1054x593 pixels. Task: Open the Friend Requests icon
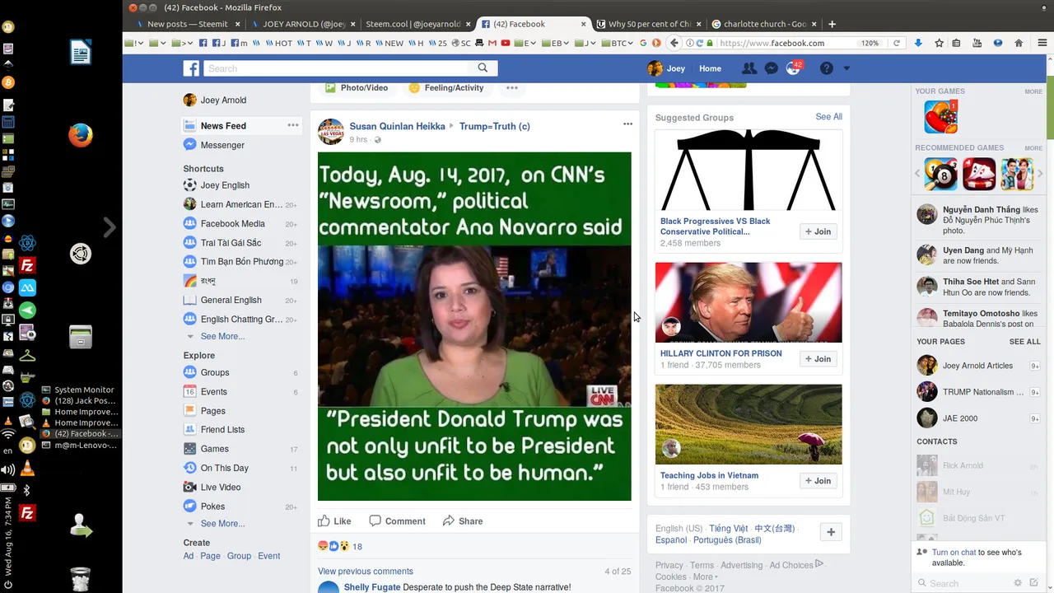point(749,68)
